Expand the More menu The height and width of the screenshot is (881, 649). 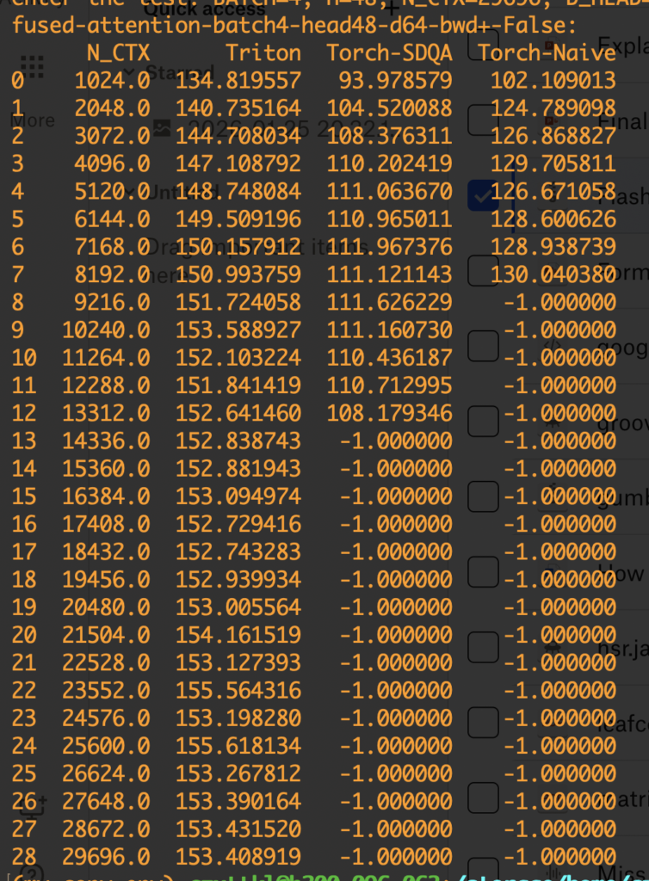point(32,120)
